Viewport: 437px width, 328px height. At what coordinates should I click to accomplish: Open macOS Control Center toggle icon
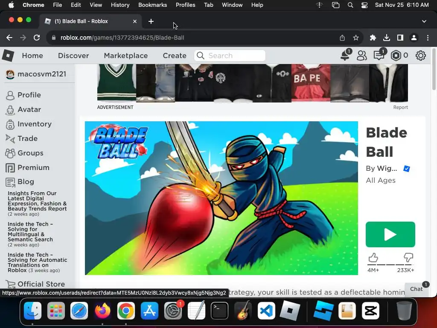(x=364, y=5)
